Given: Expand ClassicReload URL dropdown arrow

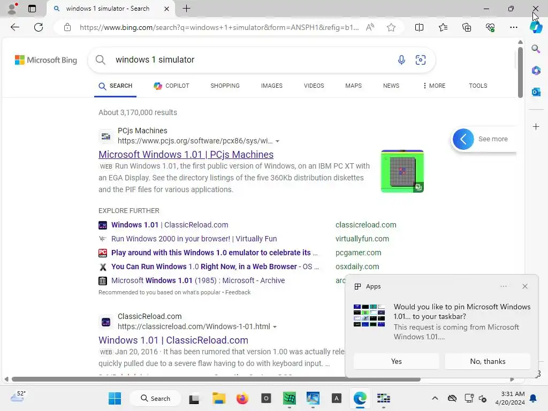Looking at the screenshot, I should coord(275,327).
